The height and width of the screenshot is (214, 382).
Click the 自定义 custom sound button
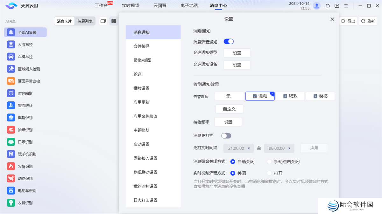(229, 109)
